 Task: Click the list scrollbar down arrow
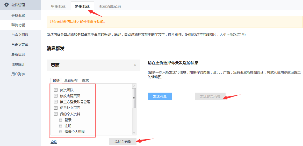[134, 133]
